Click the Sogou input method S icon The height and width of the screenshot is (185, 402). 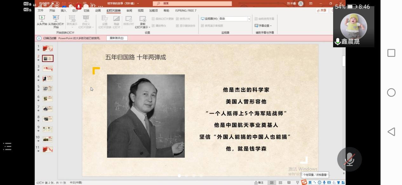[x=304, y=182]
